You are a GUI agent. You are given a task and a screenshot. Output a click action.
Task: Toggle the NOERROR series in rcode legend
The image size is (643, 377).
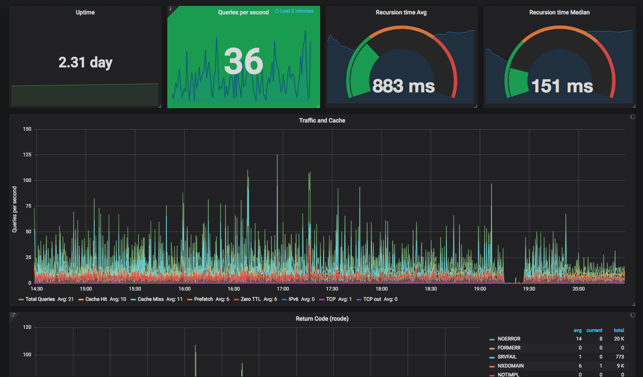(x=509, y=339)
